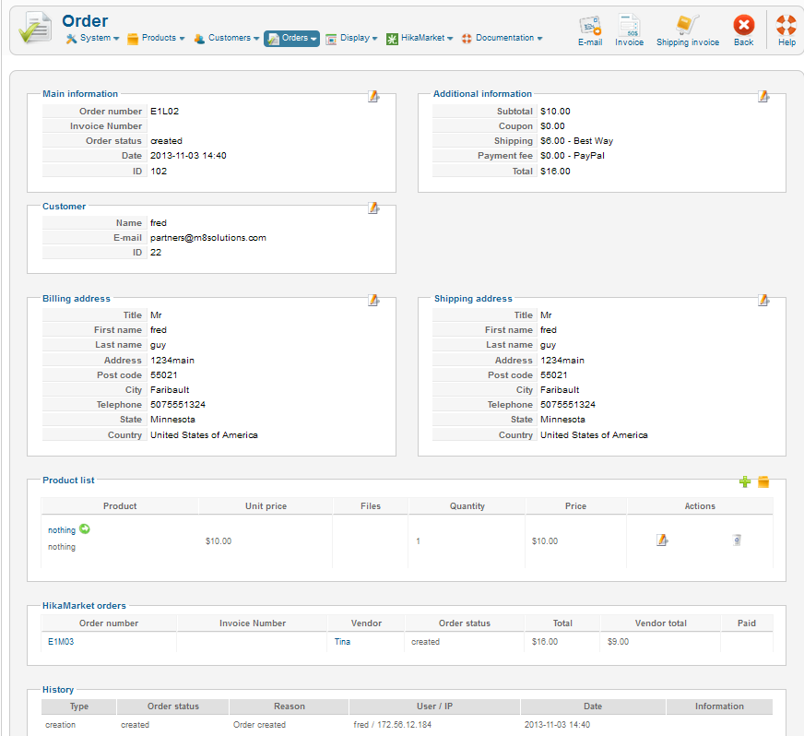Click billing City value Faribault
The height and width of the screenshot is (736, 804).
(170, 390)
